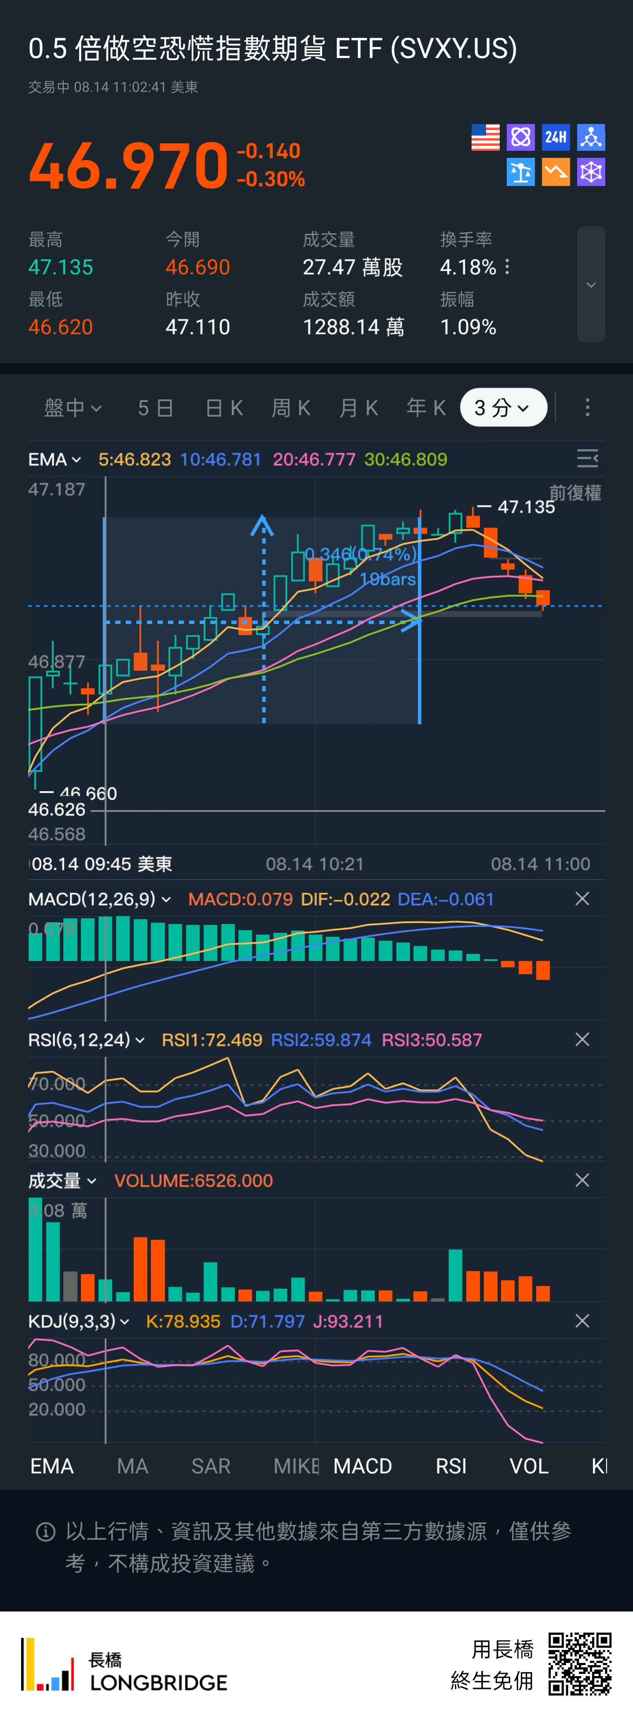Tap the blue node-tree icon
The width and height of the screenshot is (633, 1717).
click(591, 137)
